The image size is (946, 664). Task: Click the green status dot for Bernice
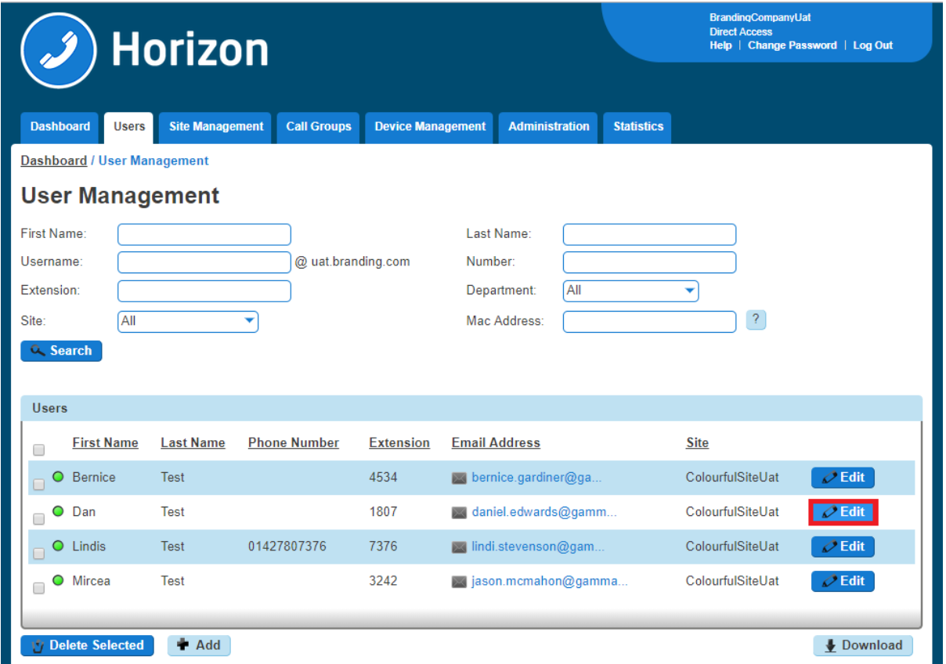tap(58, 477)
